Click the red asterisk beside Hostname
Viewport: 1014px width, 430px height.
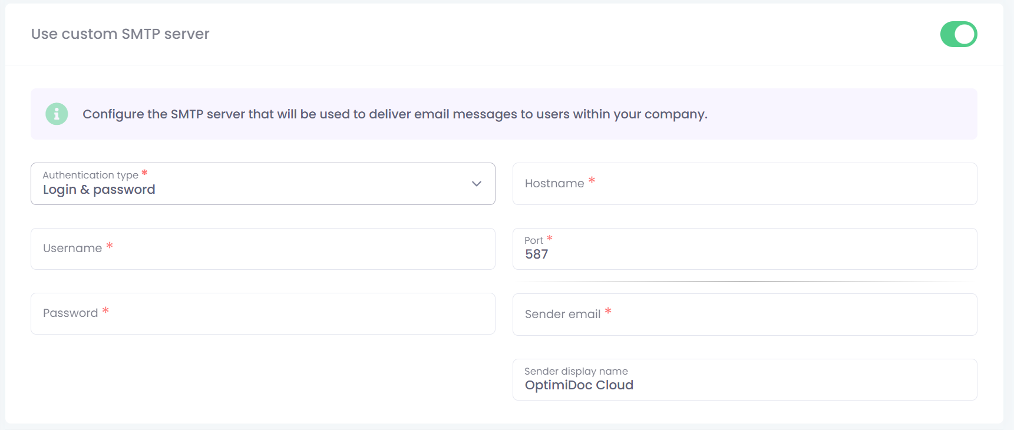click(x=592, y=180)
